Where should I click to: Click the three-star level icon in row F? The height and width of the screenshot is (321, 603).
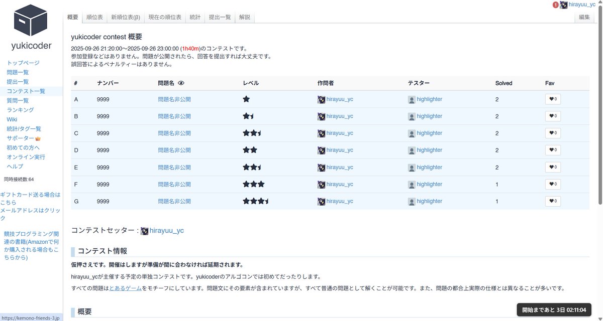pos(254,184)
